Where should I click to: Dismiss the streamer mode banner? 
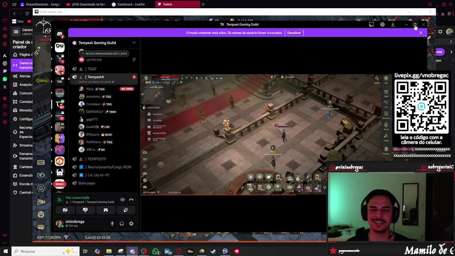tap(421, 33)
